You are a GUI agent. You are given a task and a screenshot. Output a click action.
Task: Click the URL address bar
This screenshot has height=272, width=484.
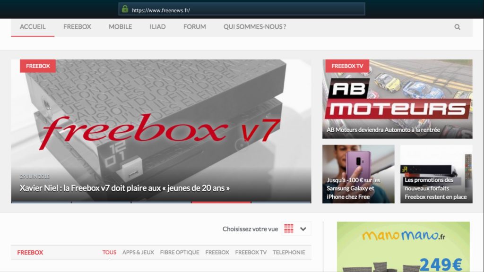[x=242, y=9]
